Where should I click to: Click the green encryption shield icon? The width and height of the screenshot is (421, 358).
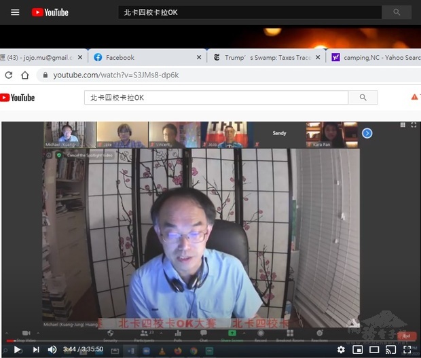coord(59,155)
